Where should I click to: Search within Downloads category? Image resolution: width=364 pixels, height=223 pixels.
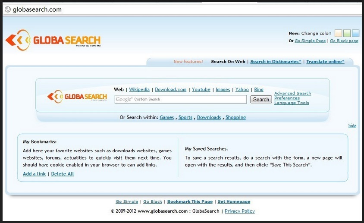pyautogui.click(x=209, y=117)
